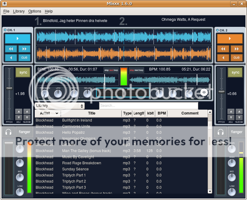Sort by Title column header
Viewport: 247px width, 200px height.
(91, 113)
